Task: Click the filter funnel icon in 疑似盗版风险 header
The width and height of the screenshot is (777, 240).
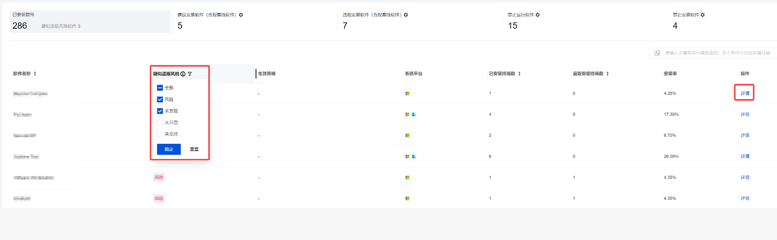Action: click(x=190, y=74)
